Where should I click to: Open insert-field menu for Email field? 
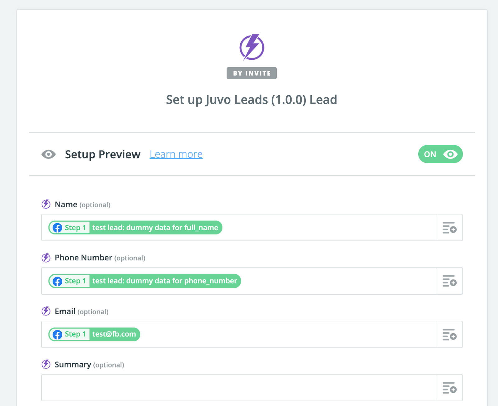point(449,334)
